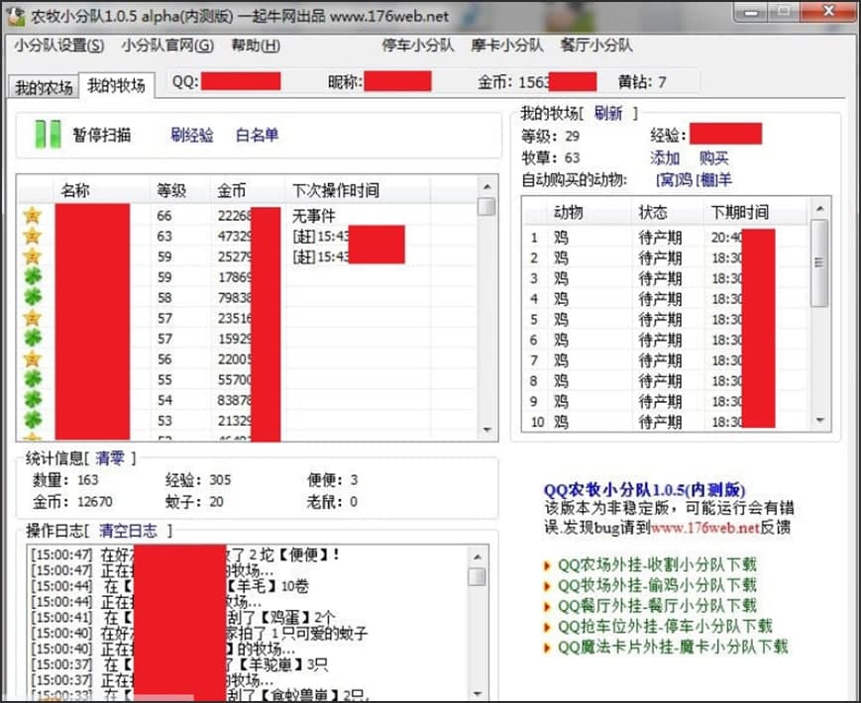The width and height of the screenshot is (861, 703).
Task: Select animal row 5 鸡
Action: (x=665, y=320)
